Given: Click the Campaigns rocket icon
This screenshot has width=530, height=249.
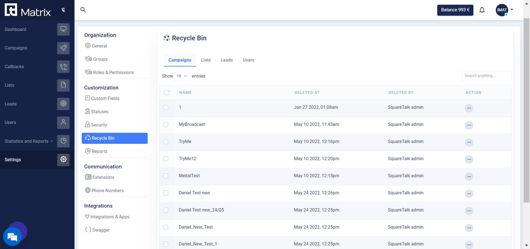Looking at the screenshot, I should click(x=63, y=48).
